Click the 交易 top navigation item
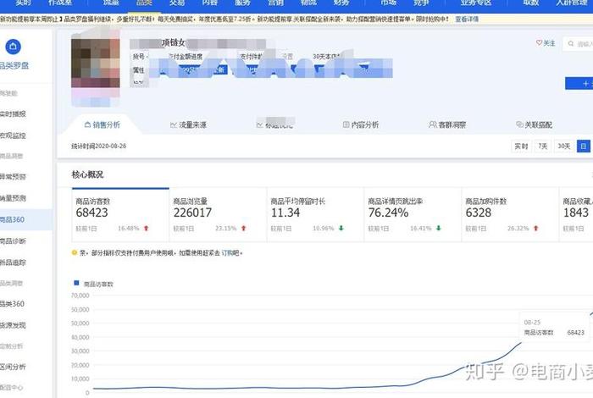Image resolution: width=593 pixels, height=398 pixels. click(x=177, y=3)
